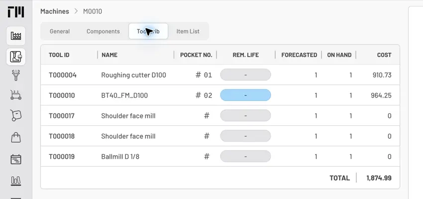Click the BT40_FM_D100 name
This screenshot has width=423, height=199.
click(124, 96)
